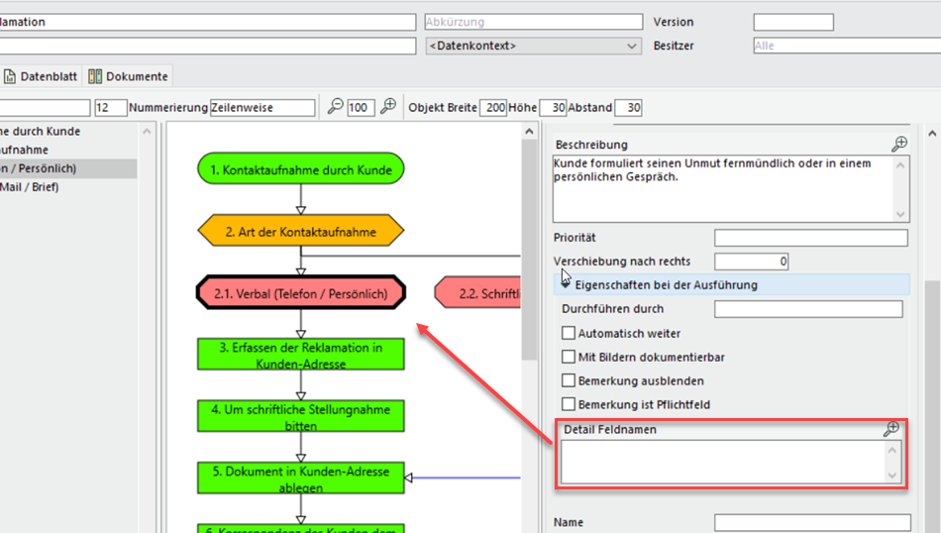This screenshot has width=941, height=533.
Task: Select the '3. Erfassen der Reklamation' process box
Action: (x=301, y=356)
